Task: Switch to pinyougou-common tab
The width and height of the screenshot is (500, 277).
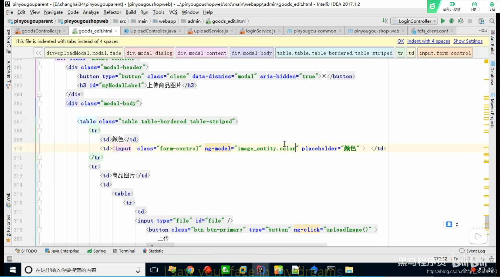Action: pyautogui.click(x=314, y=31)
